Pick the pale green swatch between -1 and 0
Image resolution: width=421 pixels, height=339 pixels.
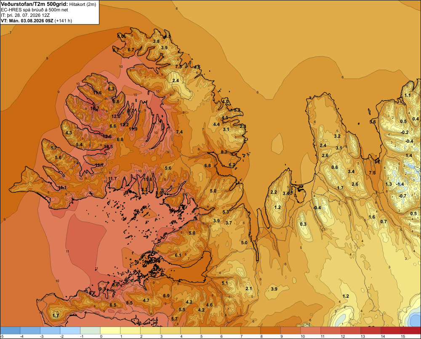coord(90,331)
